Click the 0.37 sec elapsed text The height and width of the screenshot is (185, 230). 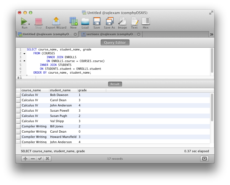coord(197,151)
